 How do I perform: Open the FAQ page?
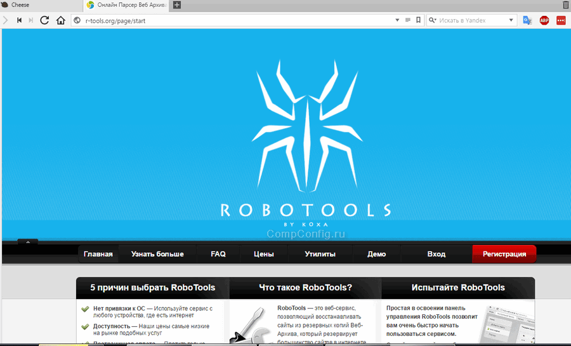(218, 254)
